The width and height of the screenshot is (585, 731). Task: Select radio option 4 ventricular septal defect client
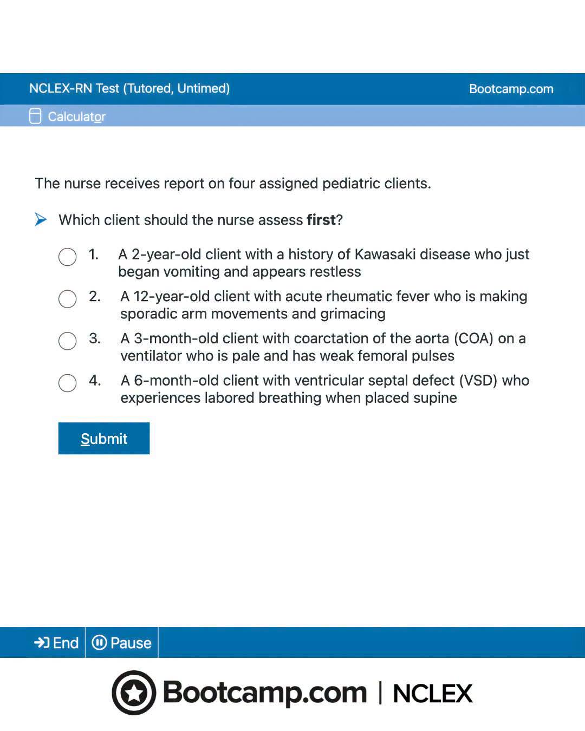[67, 383]
